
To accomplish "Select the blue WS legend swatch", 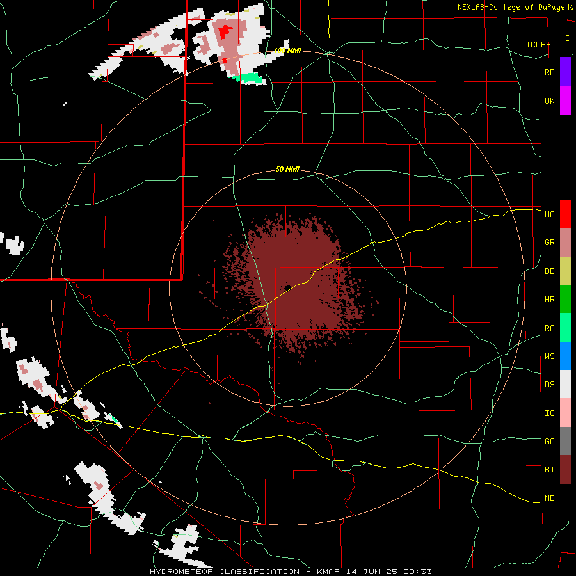I will [565, 356].
